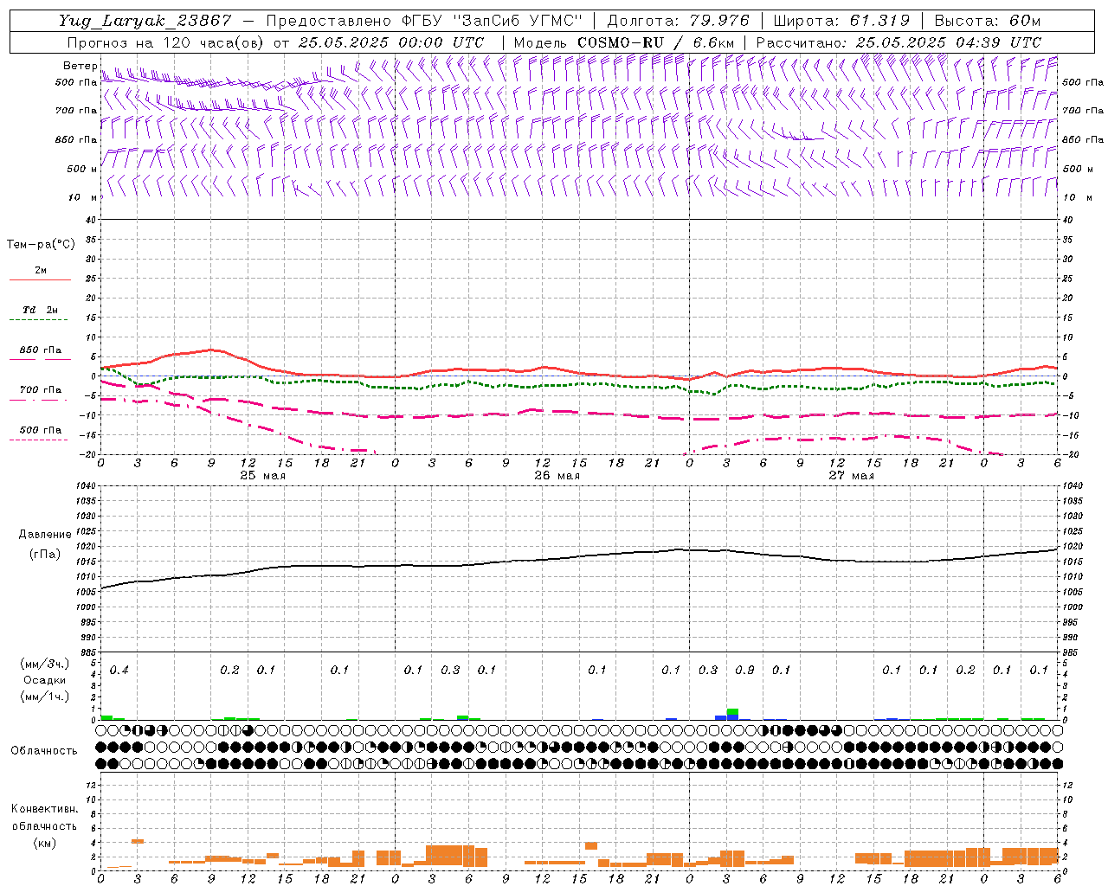The width and height of the screenshot is (1108, 886).
Task: Click the Тем-ра(°C) temperature panel label
Action: click(x=41, y=245)
